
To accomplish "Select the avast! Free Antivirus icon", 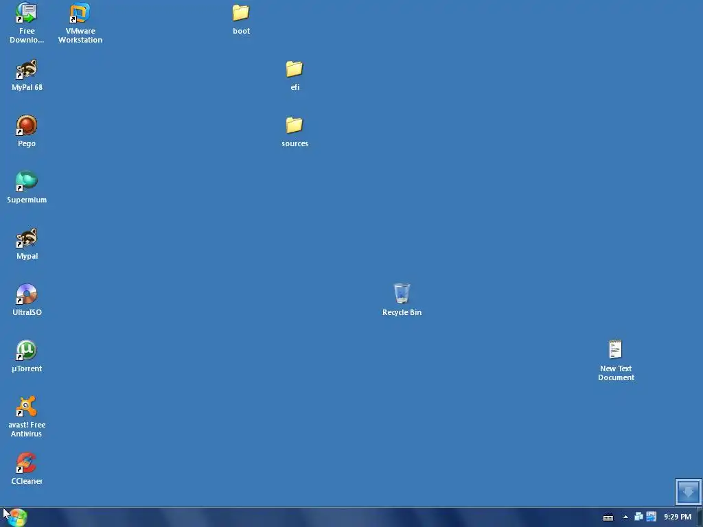I will pyautogui.click(x=27, y=417).
